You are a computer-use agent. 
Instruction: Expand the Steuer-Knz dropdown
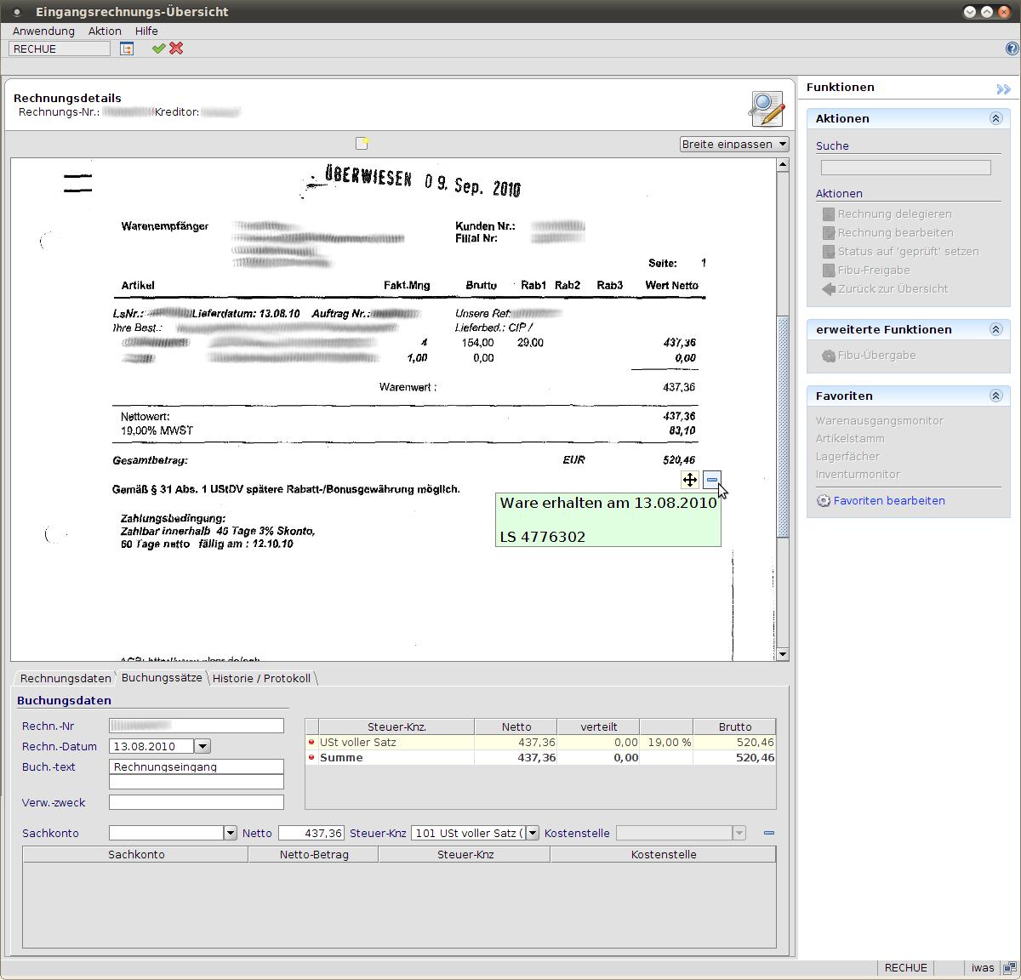[533, 833]
